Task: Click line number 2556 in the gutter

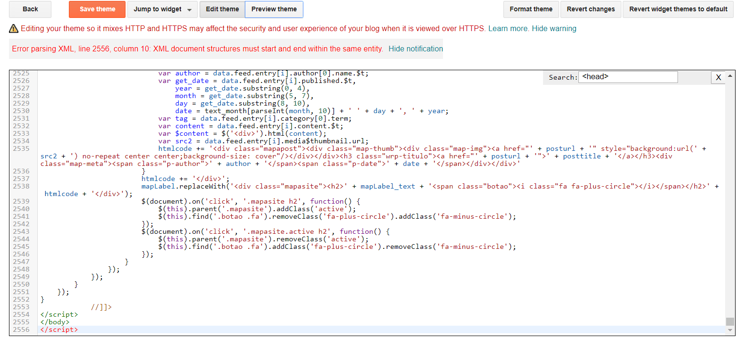Action: [22, 329]
